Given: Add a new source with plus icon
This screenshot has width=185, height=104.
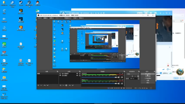Looking at the screenshot, I should (60, 85).
